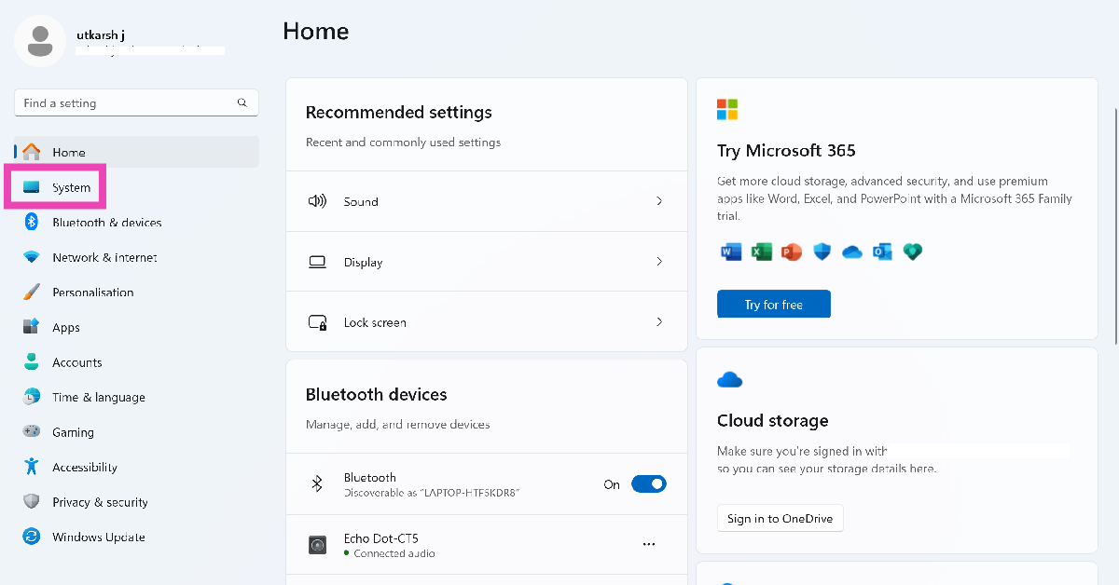The height and width of the screenshot is (585, 1119).
Task: Click the Lock screen row chevron
Action: [659, 322]
